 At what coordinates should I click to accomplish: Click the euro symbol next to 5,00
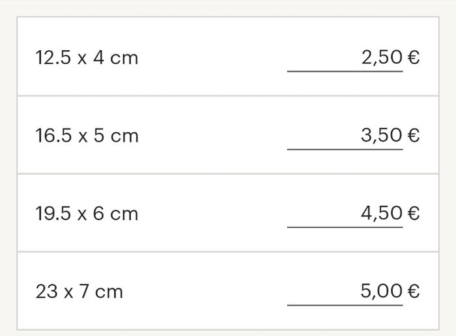point(413,291)
